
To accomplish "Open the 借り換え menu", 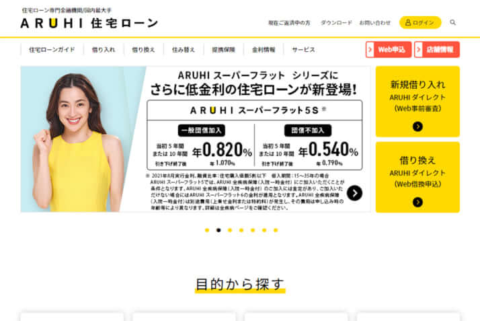I will 144,50.
